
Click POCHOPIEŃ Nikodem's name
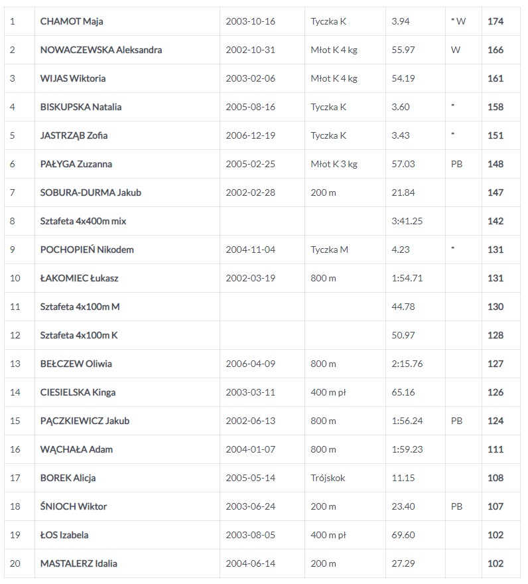[x=87, y=250]
